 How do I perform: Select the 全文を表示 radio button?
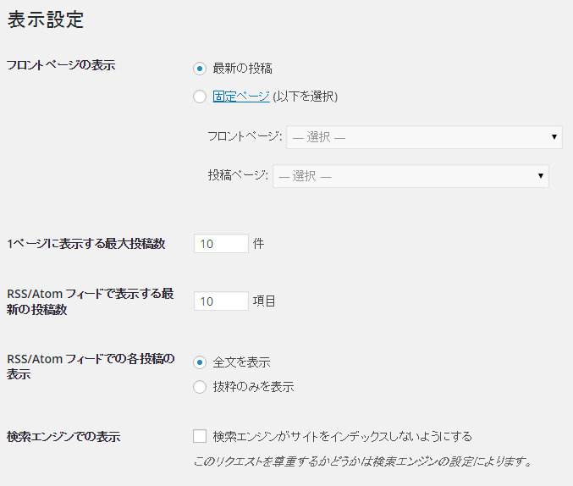coord(200,362)
